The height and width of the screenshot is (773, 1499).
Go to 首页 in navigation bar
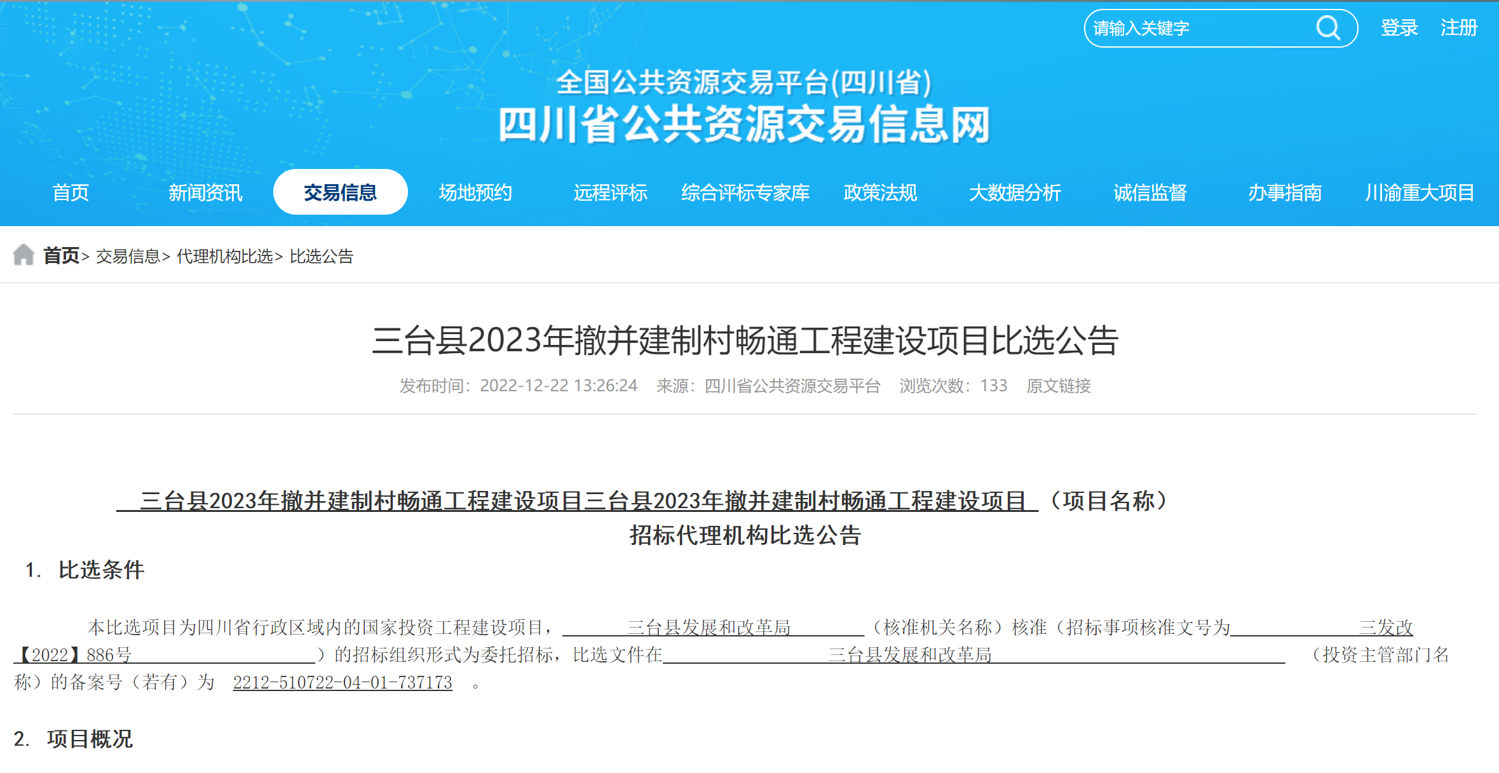(71, 192)
